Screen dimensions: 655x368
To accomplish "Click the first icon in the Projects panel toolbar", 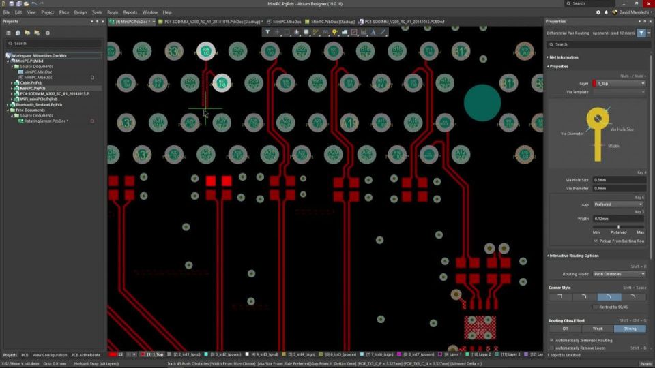I will (8, 33).
